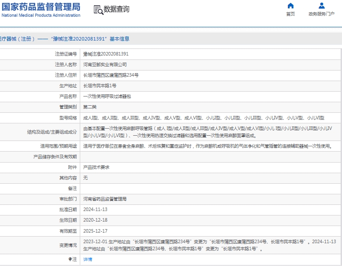Click the 产品名称 row label
Screen dimensions: 342x267
point(68,96)
